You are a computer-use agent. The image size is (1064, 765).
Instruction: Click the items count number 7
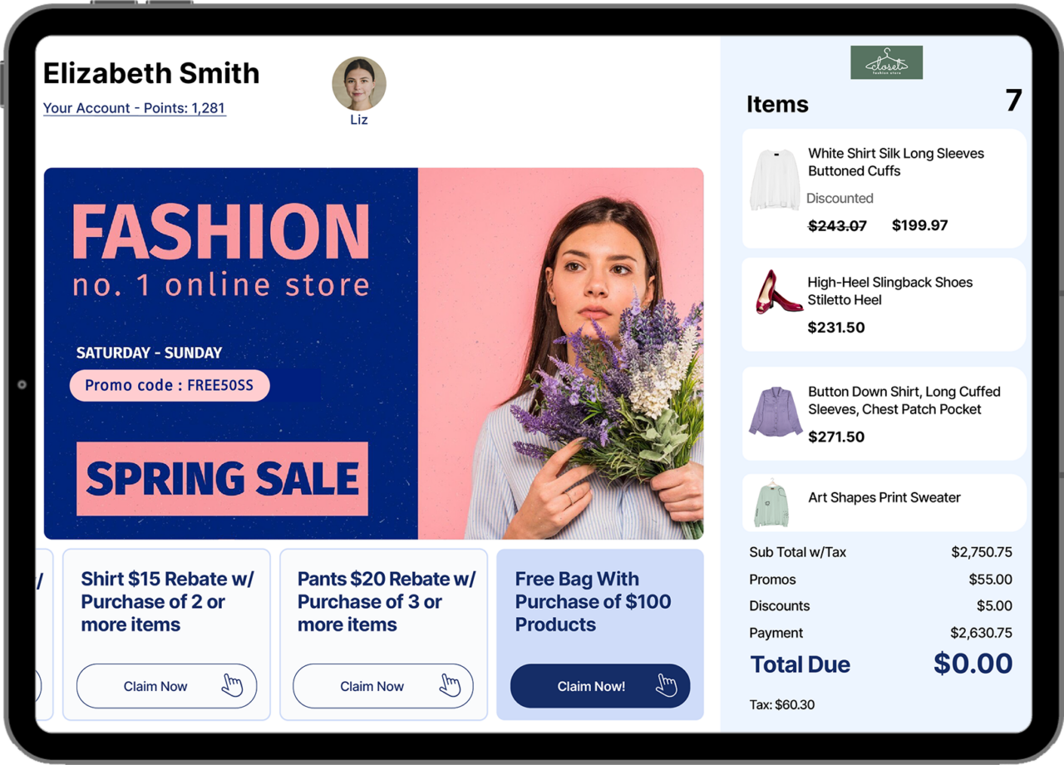[x=1012, y=101]
